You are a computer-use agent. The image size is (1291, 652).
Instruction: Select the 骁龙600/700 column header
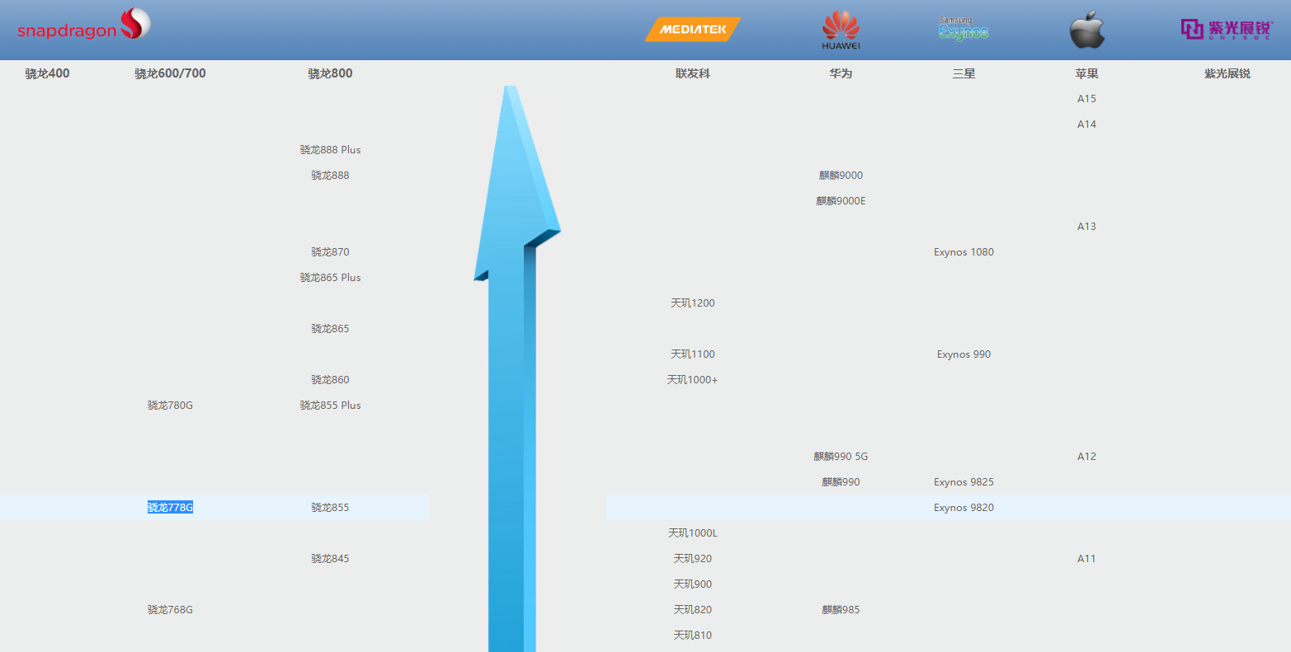tap(170, 73)
